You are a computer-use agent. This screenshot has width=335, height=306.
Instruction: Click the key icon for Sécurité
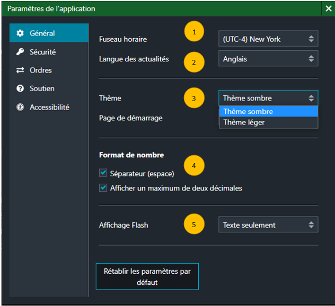pos(20,52)
